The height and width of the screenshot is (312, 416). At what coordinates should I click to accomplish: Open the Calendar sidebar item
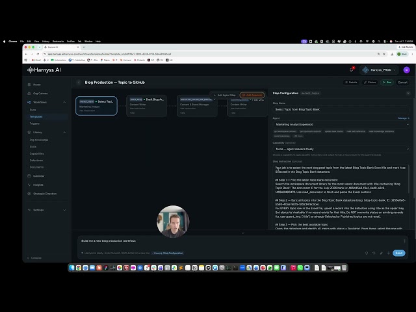click(38, 176)
